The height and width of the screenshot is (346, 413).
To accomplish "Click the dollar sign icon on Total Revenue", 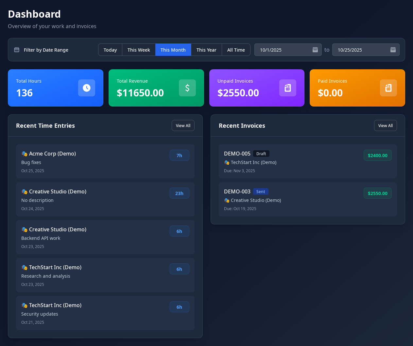I will coord(187,88).
